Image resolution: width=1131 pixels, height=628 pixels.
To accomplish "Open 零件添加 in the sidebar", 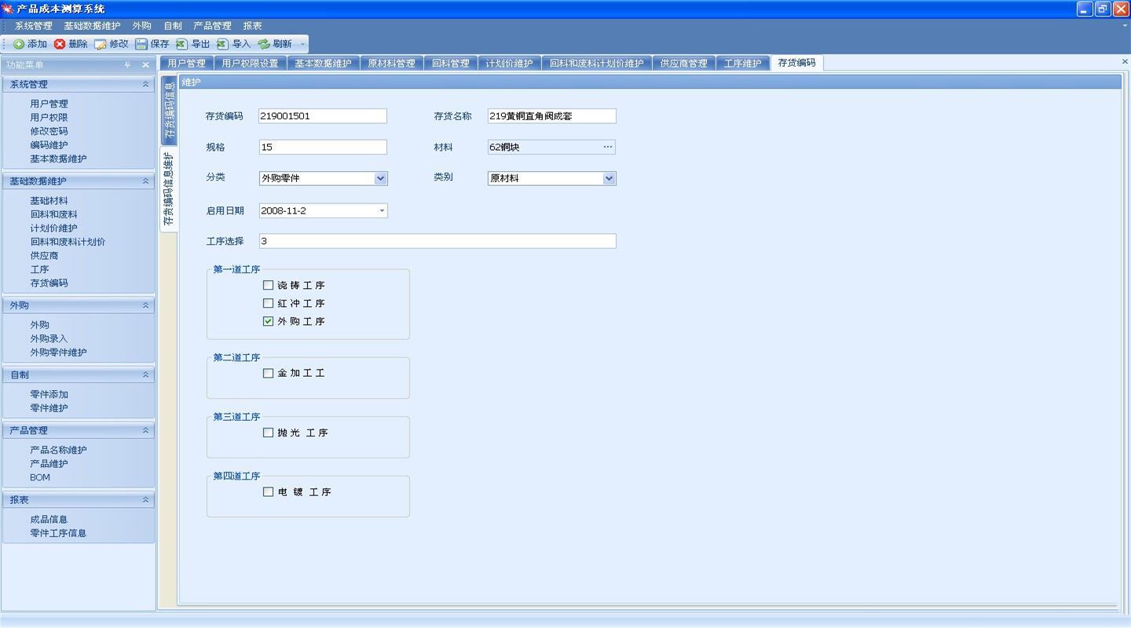I will click(49, 395).
